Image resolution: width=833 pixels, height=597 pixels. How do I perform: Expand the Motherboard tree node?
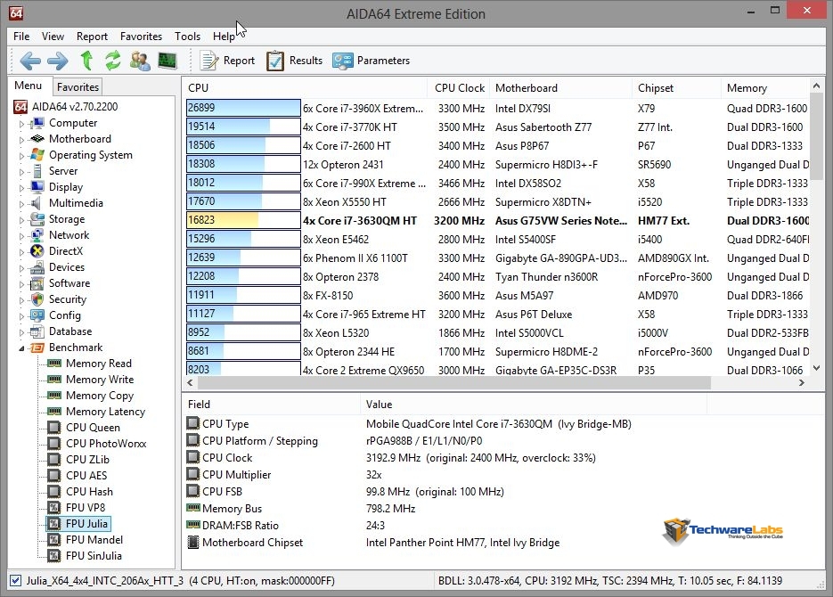coord(21,140)
